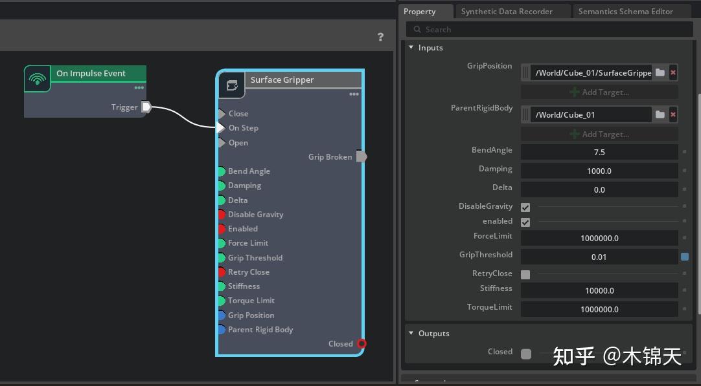Viewport: 701px width, 386px height.
Task: Click Add Target under ParentRigidBody
Action: coord(599,134)
